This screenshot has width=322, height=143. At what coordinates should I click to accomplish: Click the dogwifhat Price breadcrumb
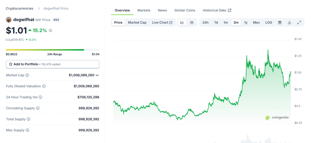point(56,8)
